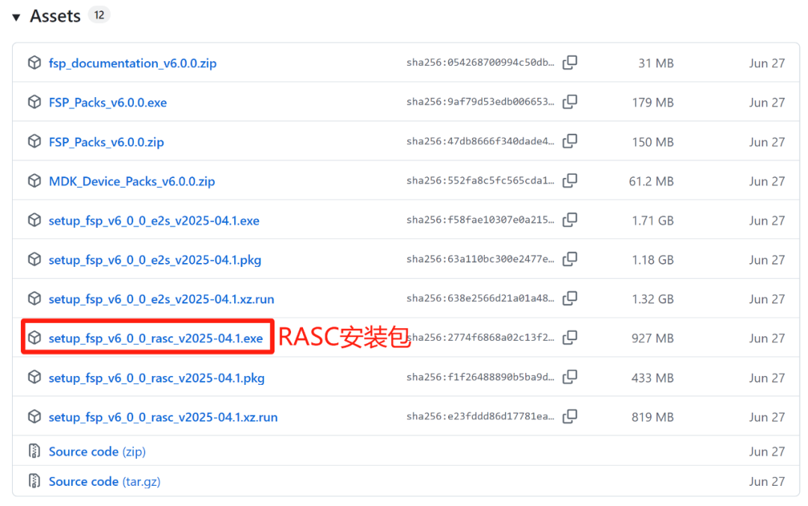
Task: Copy sha256 hash of setup rasc .exe asset
Action: pos(570,338)
